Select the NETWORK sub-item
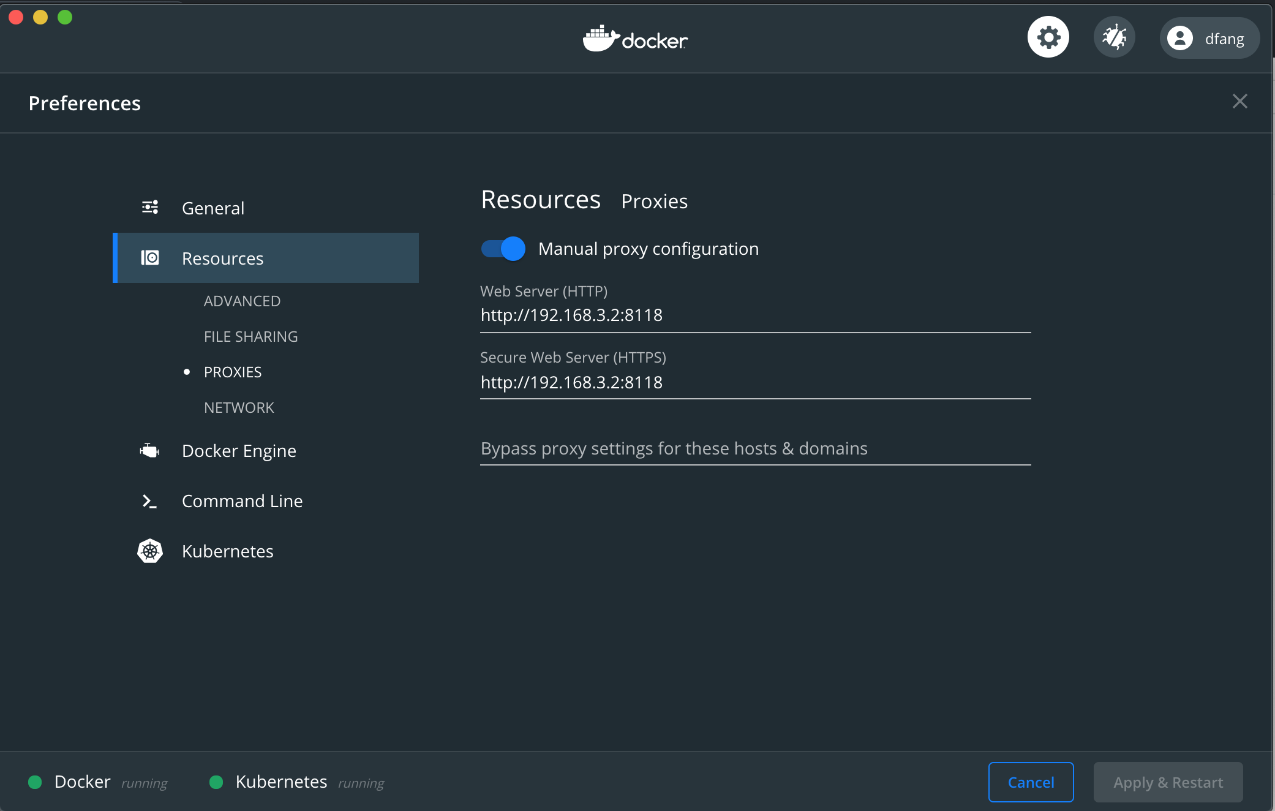Image resolution: width=1275 pixels, height=811 pixels. pyautogui.click(x=239, y=408)
